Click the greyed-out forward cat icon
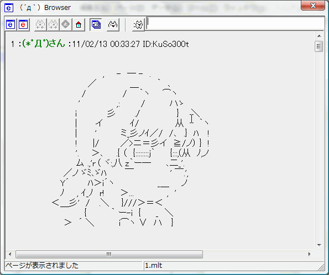329x275 pixels. (x=53, y=25)
